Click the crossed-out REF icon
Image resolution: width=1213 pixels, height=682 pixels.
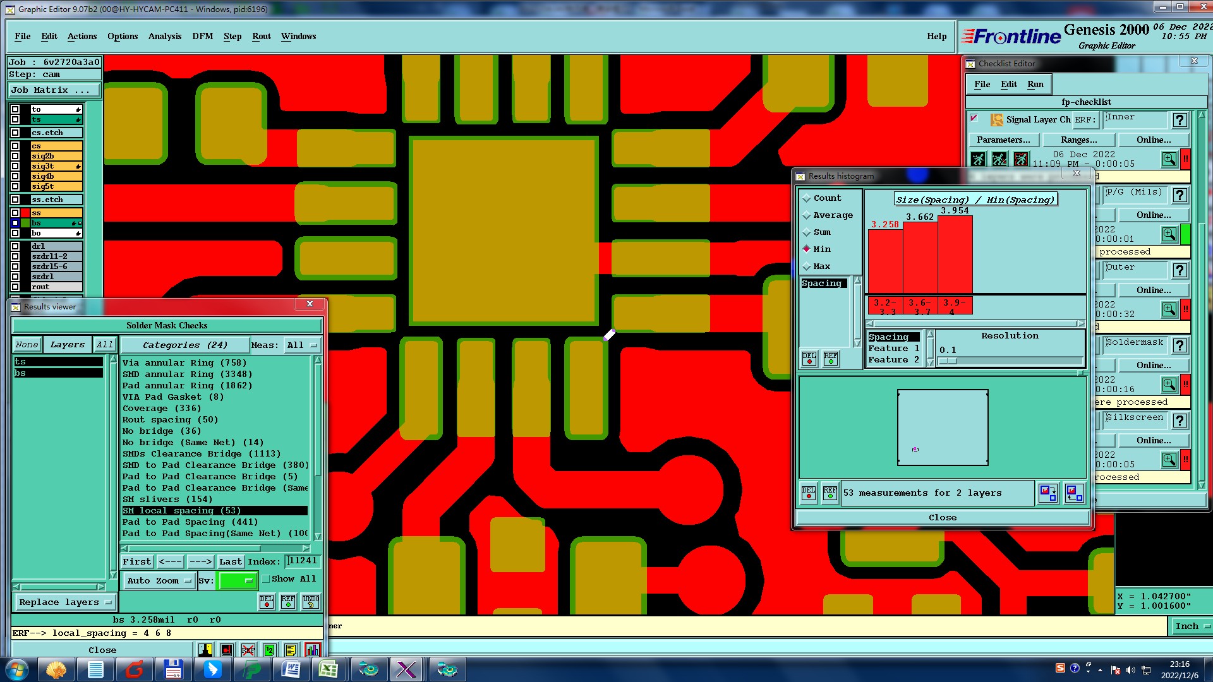click(248, 650)
